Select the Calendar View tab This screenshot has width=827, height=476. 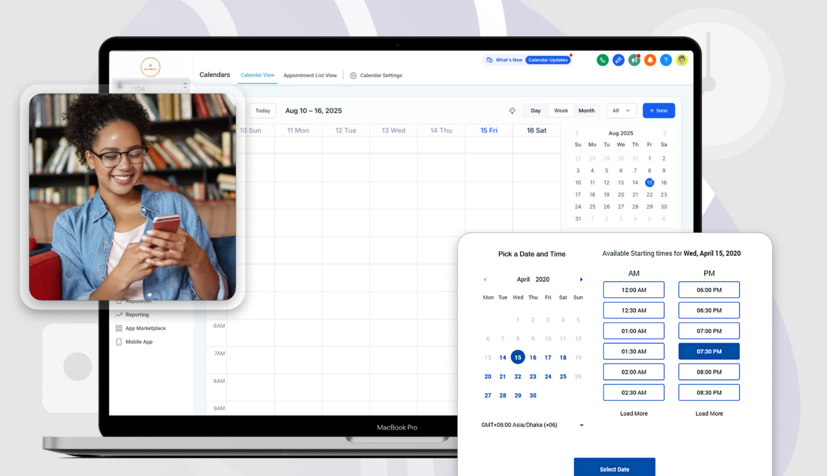[257, 75]
